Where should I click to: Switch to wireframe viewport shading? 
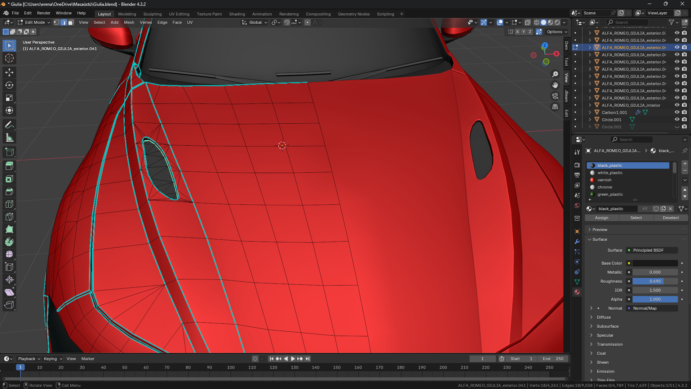point(537,22)
